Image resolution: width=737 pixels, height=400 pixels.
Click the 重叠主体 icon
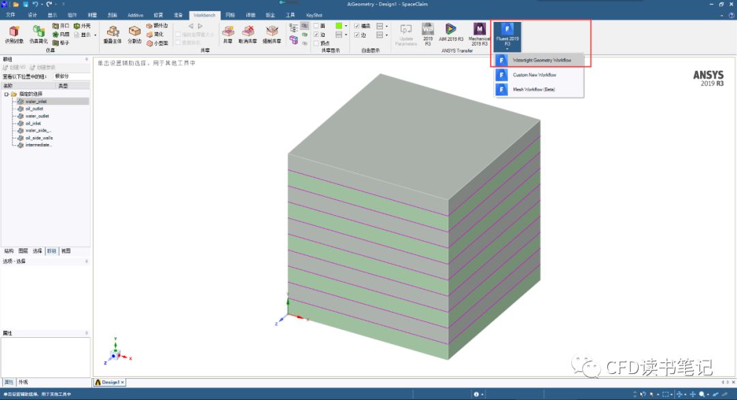[x=113, y=31]
